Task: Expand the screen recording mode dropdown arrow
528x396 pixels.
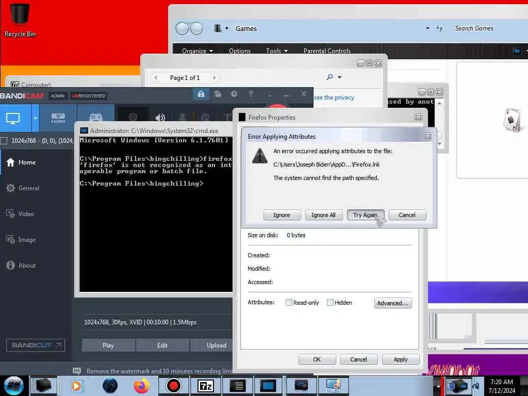Action: click(36, 118)
